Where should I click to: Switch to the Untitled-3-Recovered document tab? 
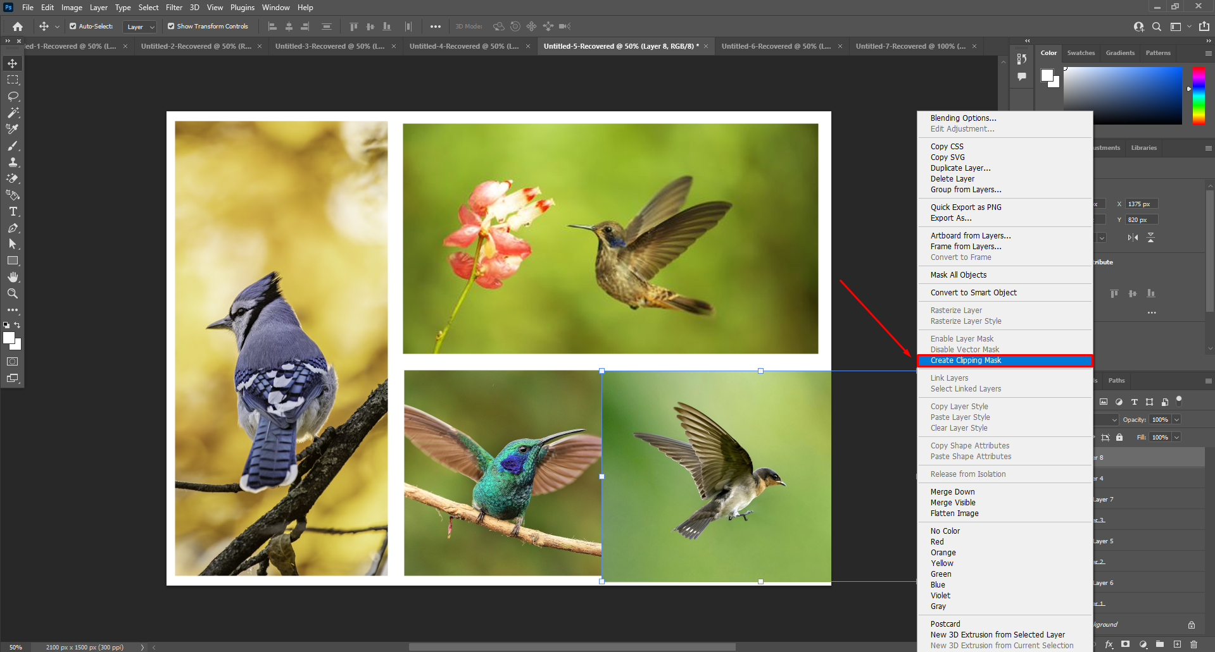(329, 46)
